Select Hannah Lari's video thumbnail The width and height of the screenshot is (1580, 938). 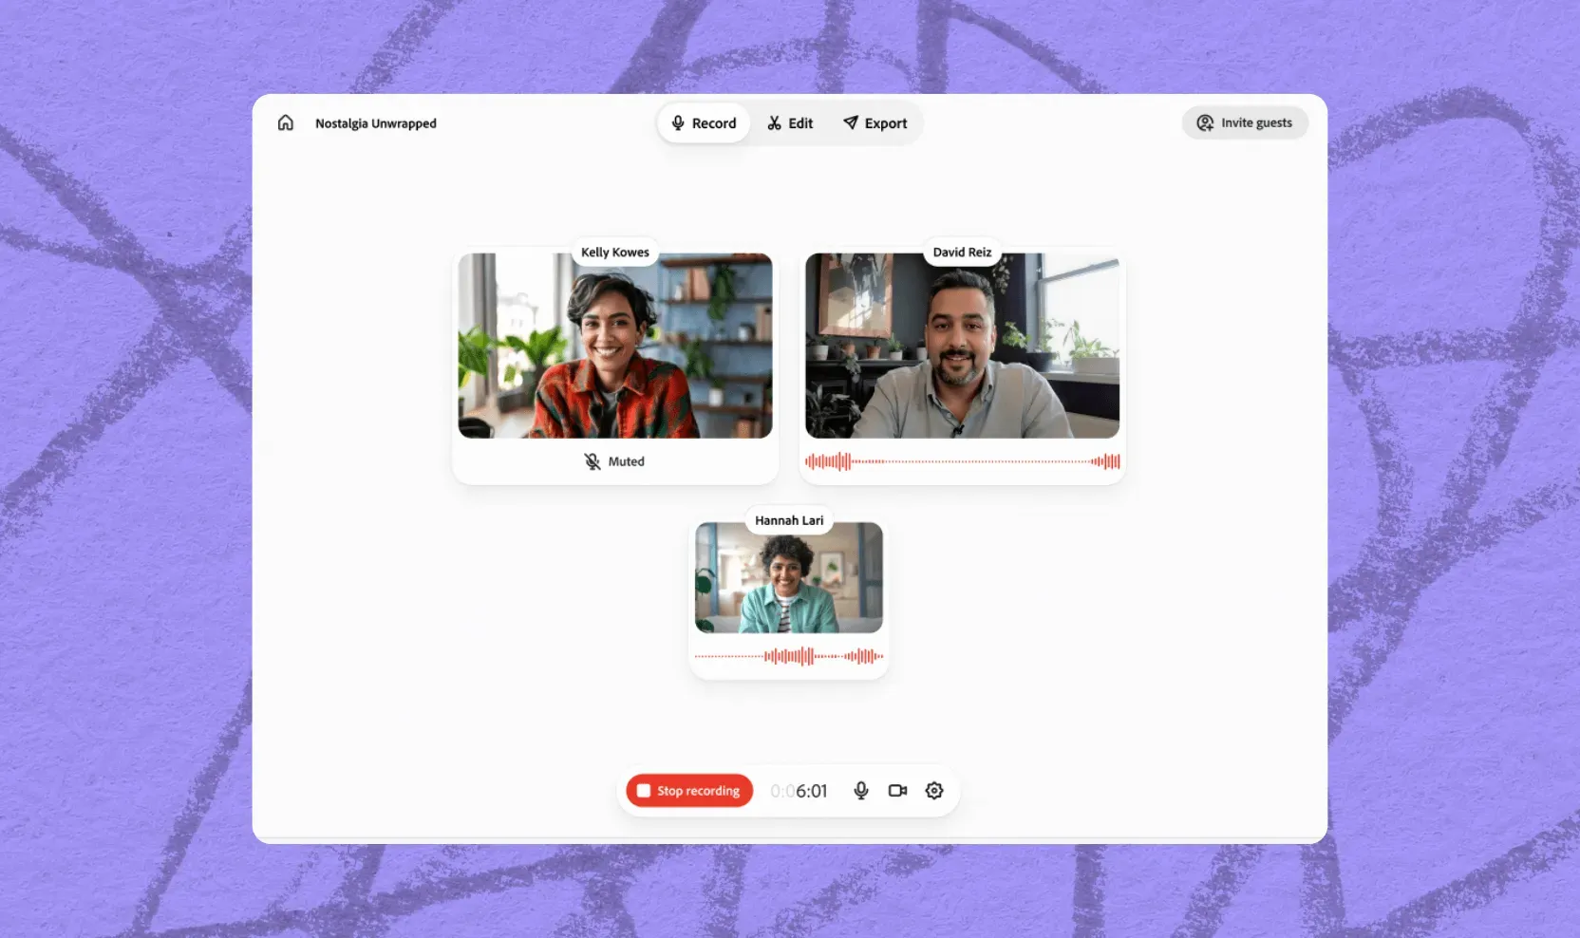(789, 579)
